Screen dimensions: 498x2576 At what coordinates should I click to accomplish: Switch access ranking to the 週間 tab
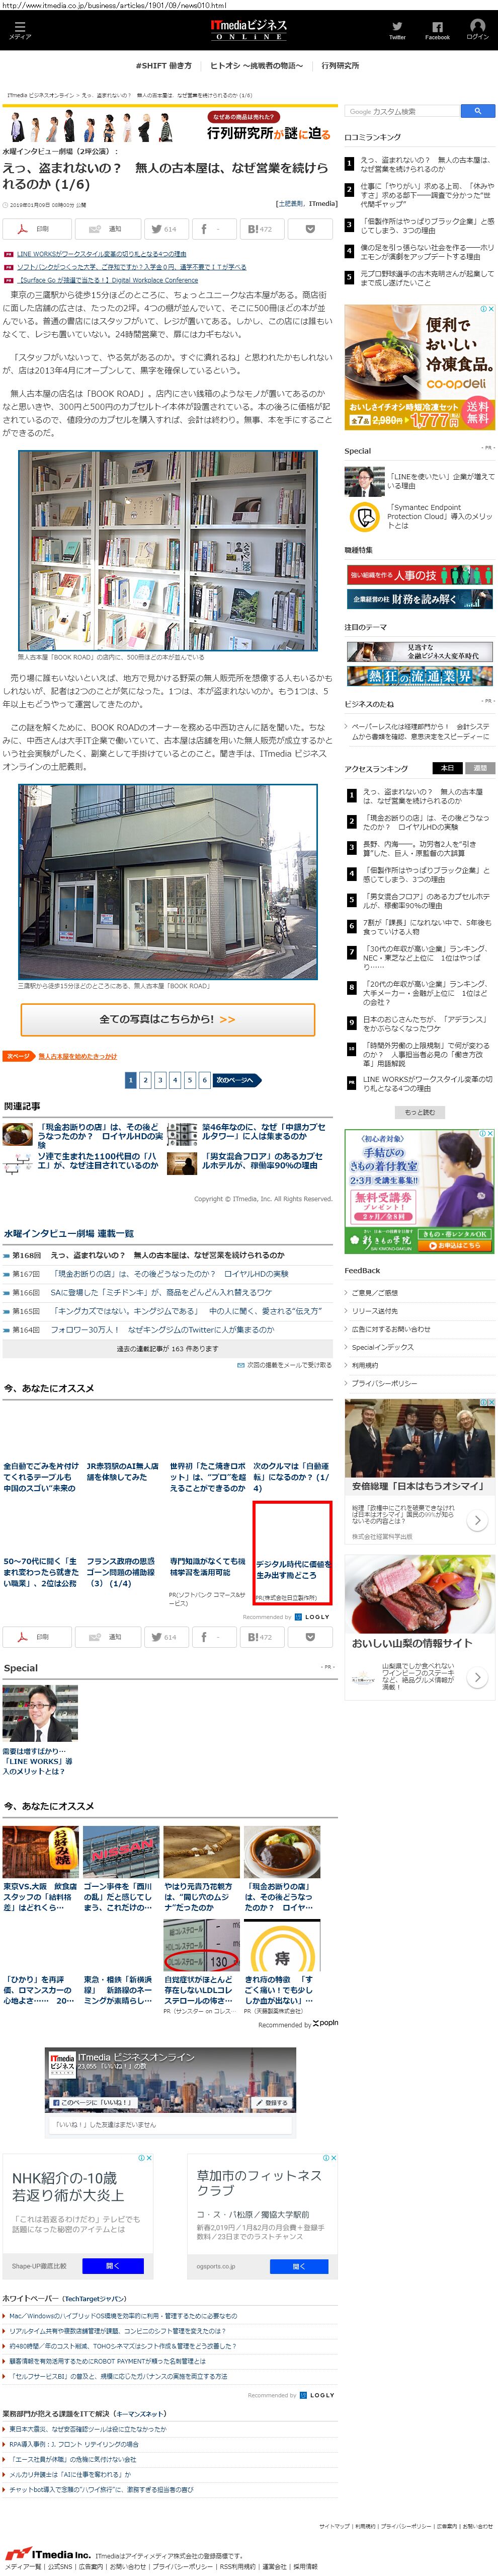point(479,768)
